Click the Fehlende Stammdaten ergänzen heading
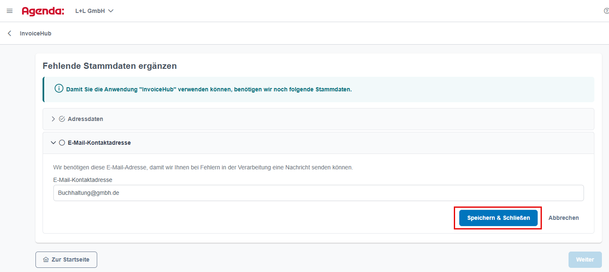This screenshot has height=272, width=609. click(x=110, y=66)
